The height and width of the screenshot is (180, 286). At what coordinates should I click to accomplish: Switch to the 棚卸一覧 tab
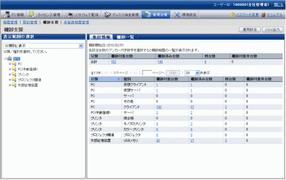tap(125, 37)
